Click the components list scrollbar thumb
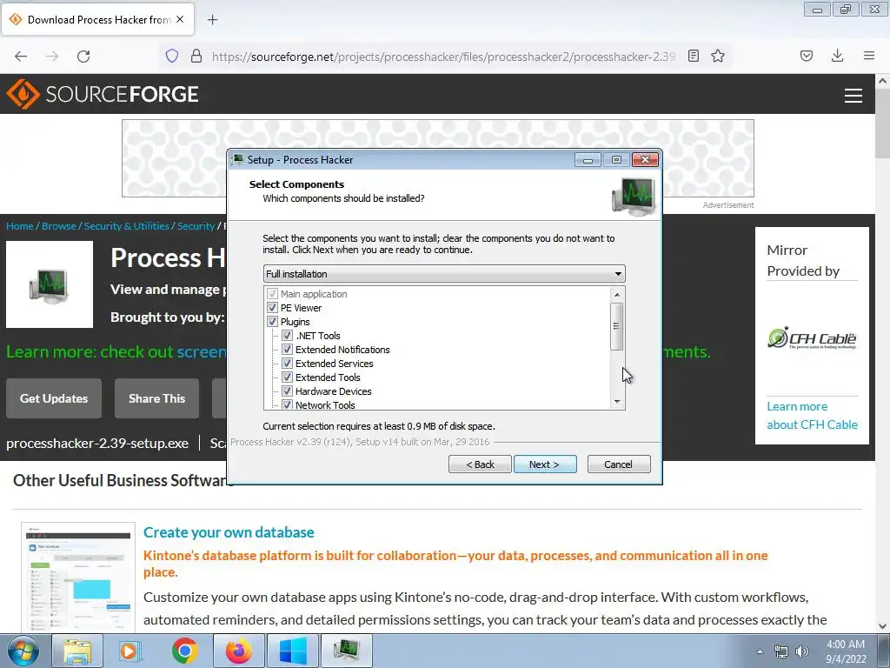The width and height of the screenshot is (890, 668). point(617,326)
